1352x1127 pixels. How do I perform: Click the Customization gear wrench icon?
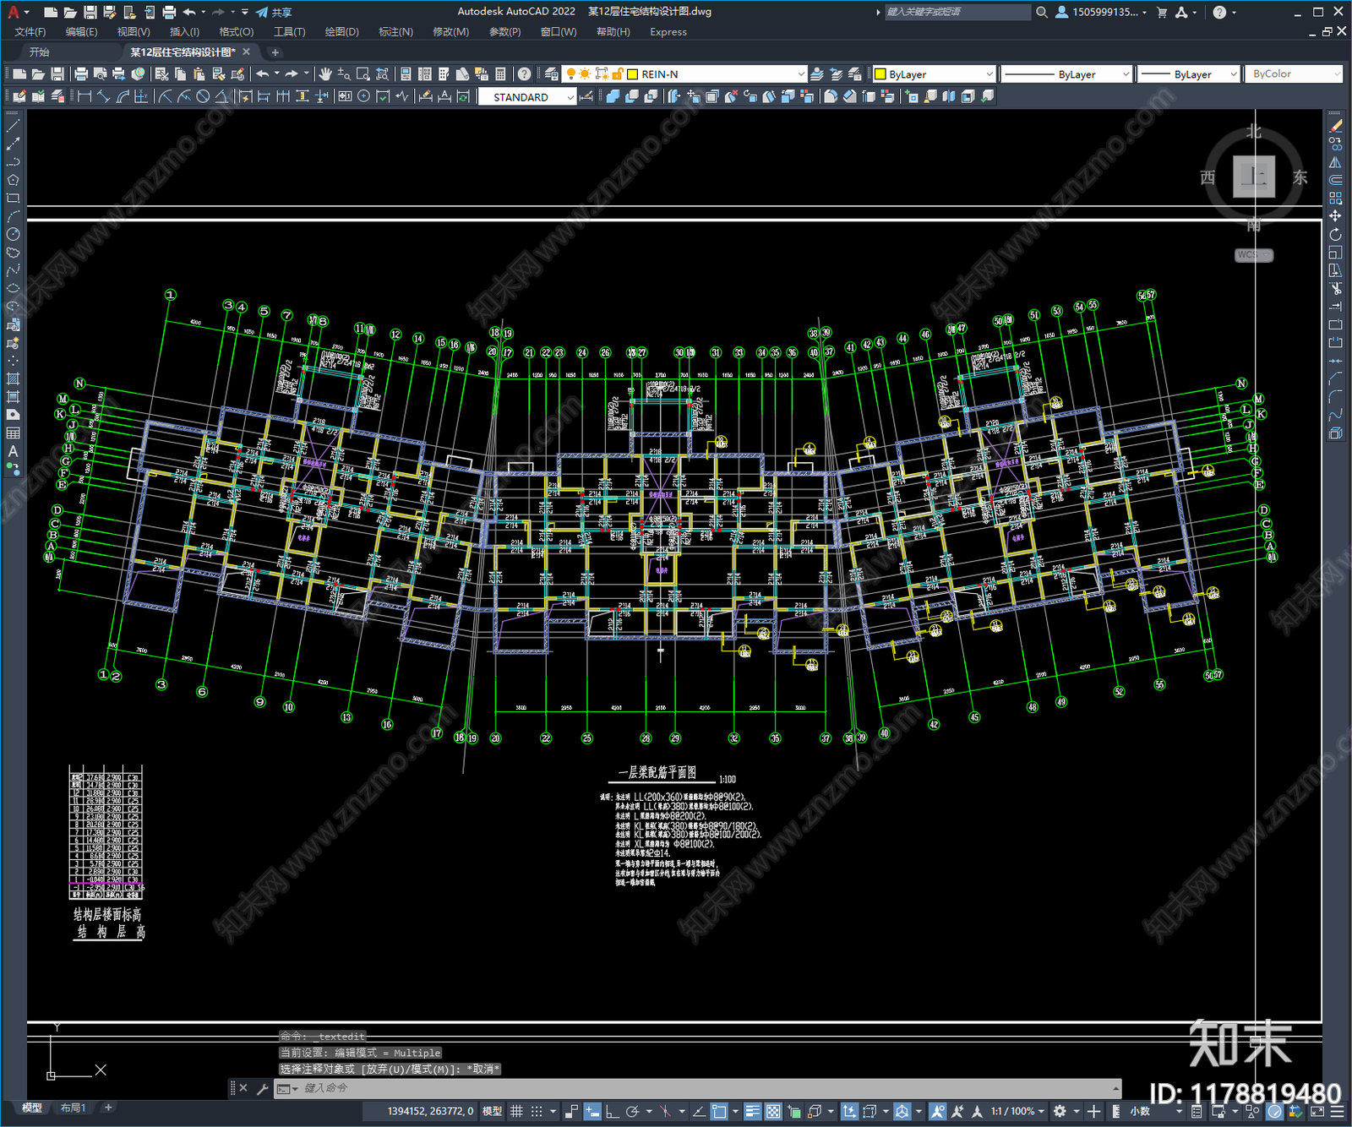[262, 1088]
